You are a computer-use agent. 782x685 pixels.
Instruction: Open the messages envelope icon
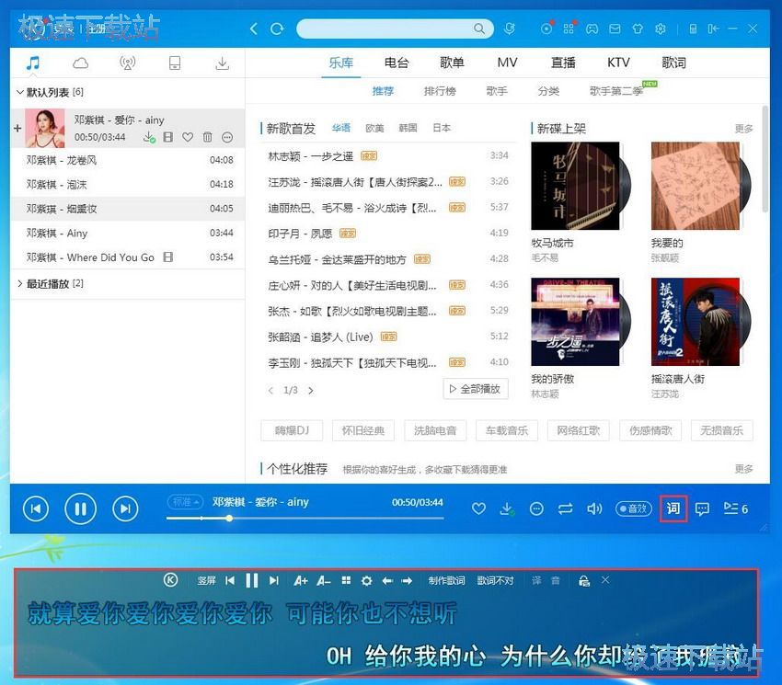point(615,29)
